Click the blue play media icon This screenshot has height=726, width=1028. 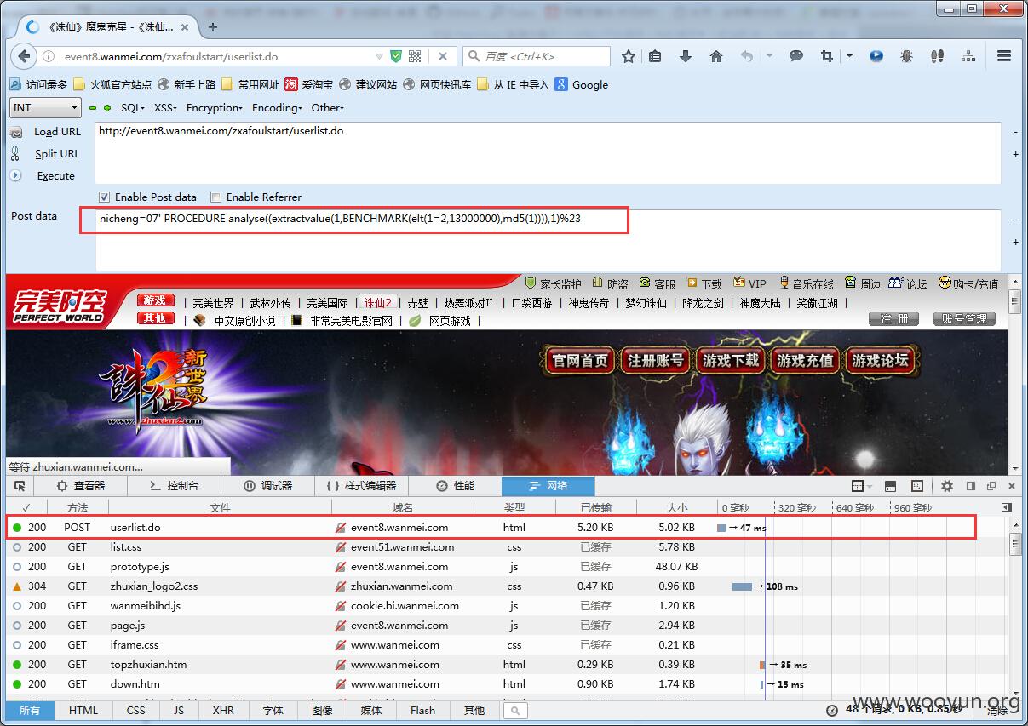pyautogui.click(x=876, y=56)
